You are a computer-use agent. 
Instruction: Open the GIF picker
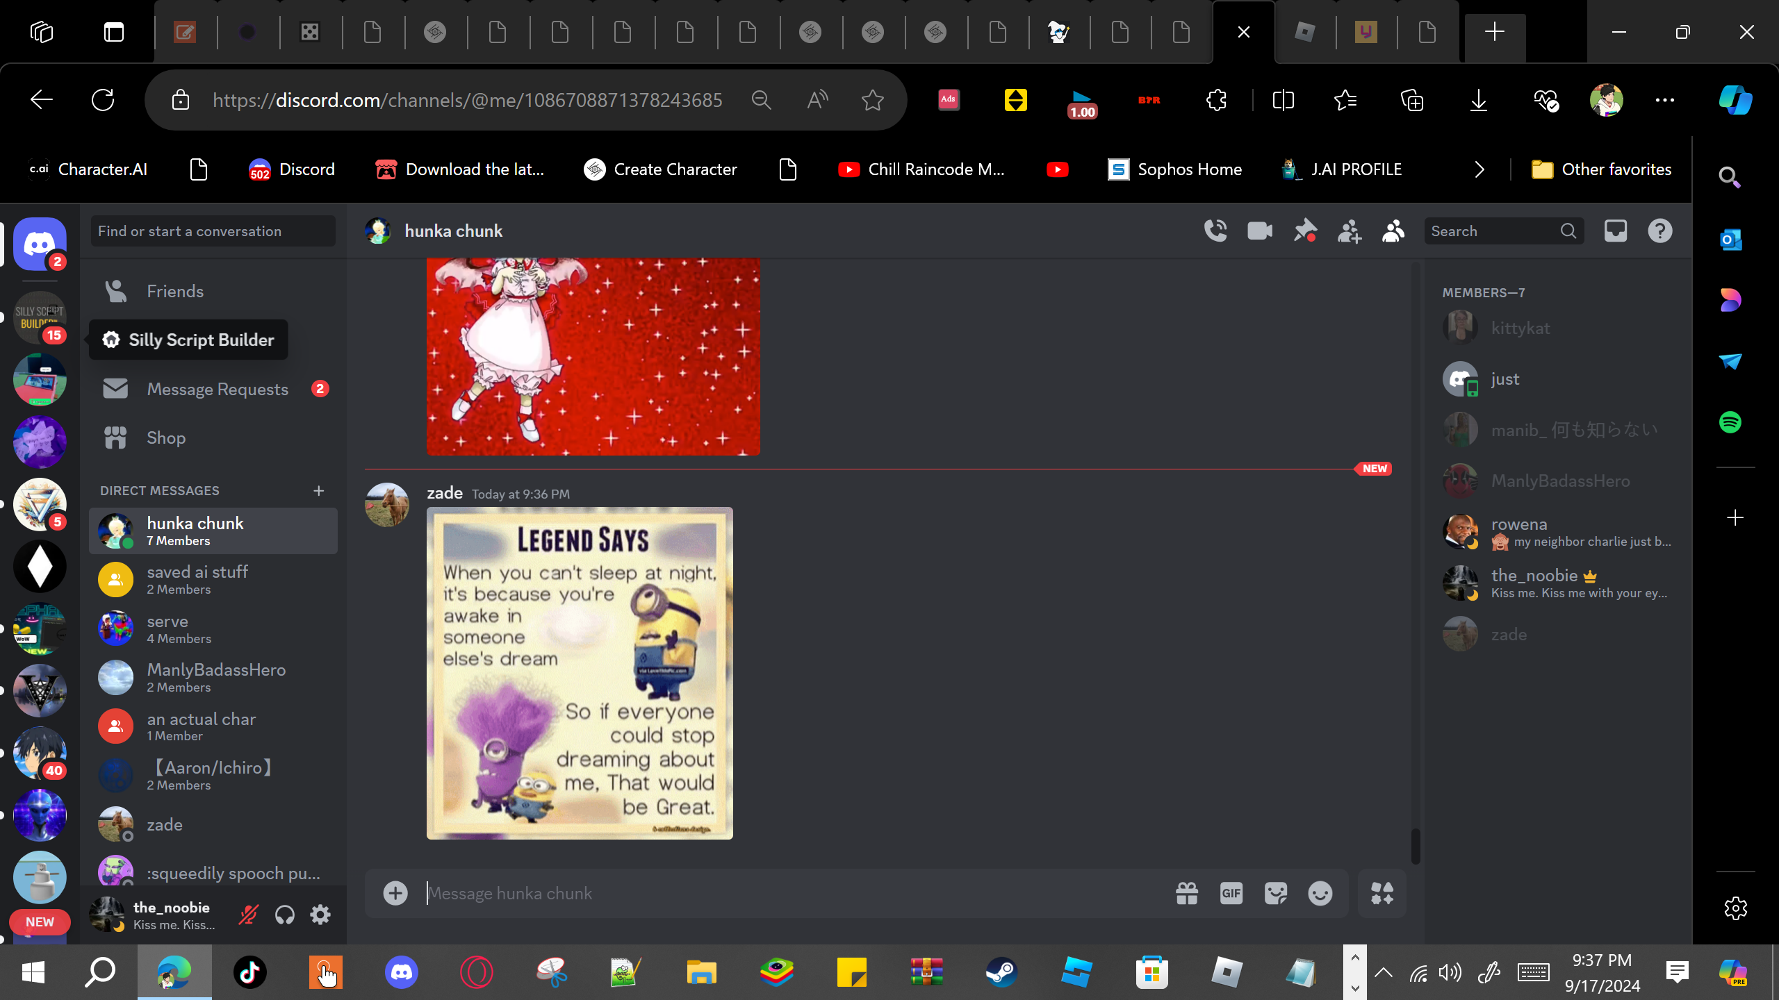click(1231, 893)
